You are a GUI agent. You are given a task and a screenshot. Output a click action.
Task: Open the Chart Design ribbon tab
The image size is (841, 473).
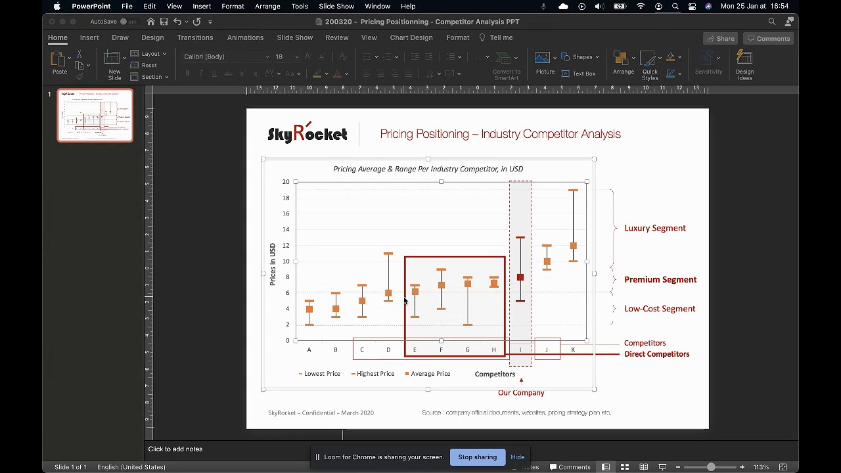411,38
